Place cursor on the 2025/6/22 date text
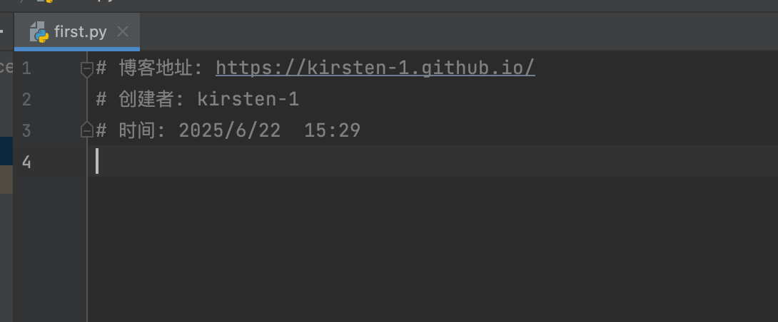The image size is (778, 322). click(230, 131)
